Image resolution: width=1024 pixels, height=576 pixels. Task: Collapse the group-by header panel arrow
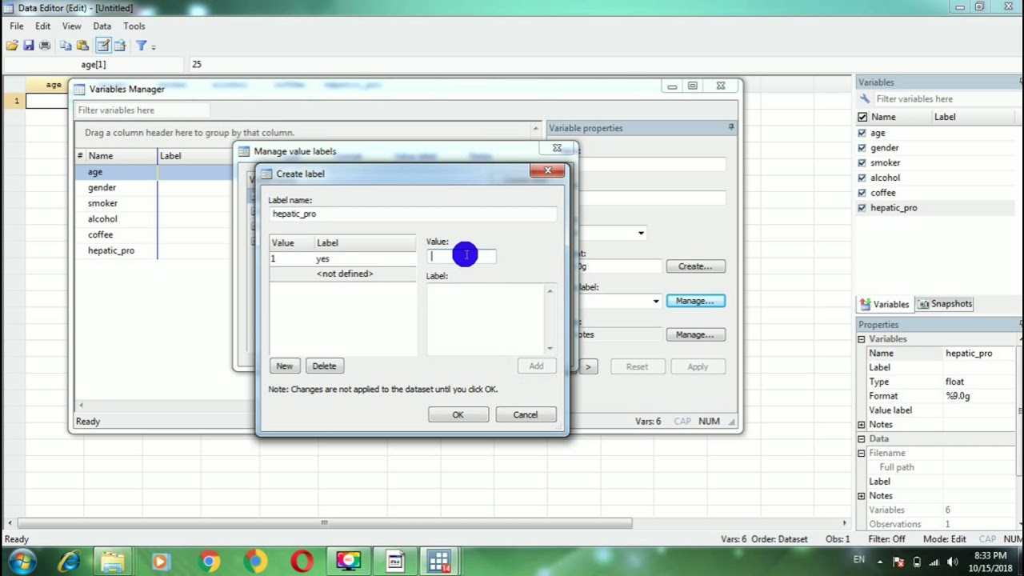[535, 128]
